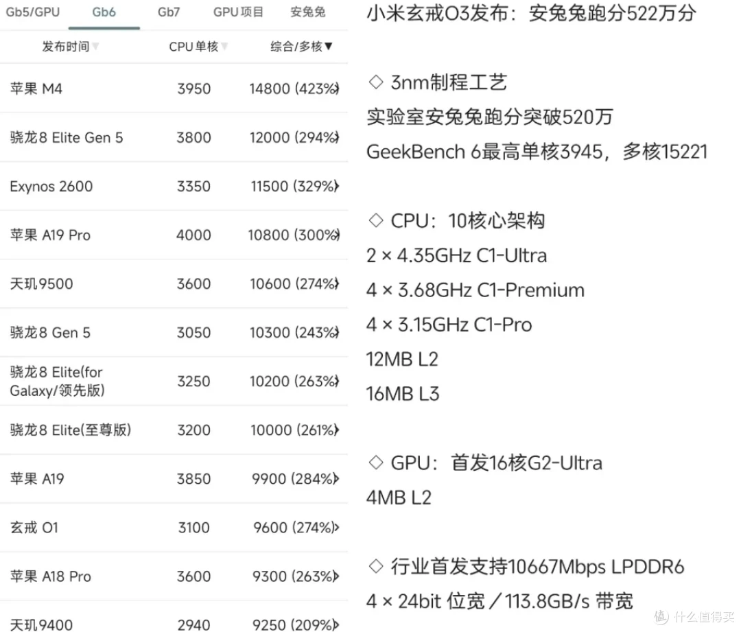
Task: Select the 骁龙8 Gen 5 name
Action: coord(50,332)
